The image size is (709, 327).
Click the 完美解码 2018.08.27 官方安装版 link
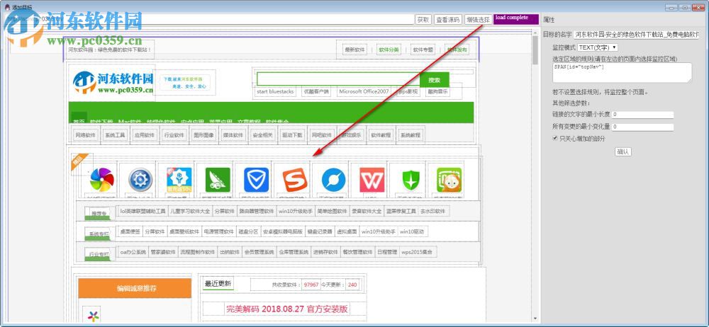click(x=287, y=309)
